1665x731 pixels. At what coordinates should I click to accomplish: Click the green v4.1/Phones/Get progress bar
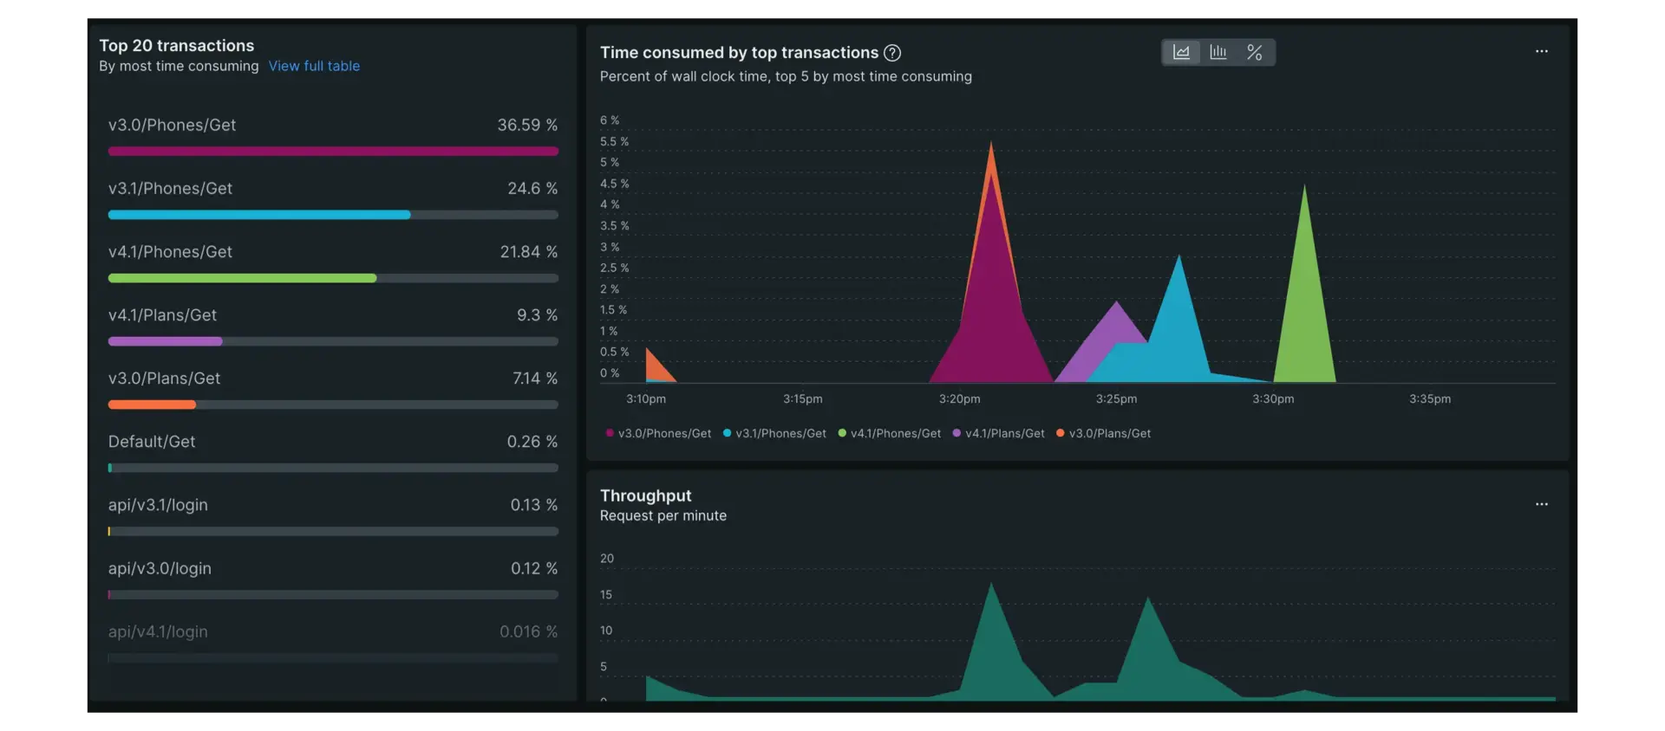242,278
